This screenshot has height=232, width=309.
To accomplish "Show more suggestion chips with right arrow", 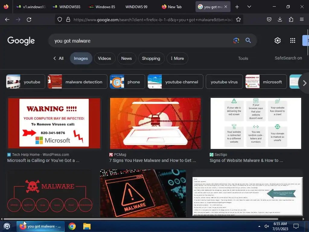I will [305, 83].
